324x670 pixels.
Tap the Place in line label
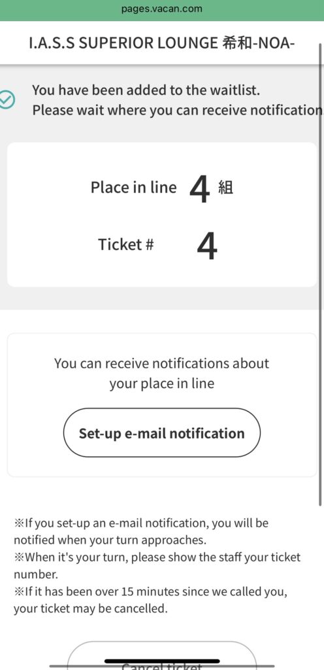pyautogui.click(x=133, y=187)
